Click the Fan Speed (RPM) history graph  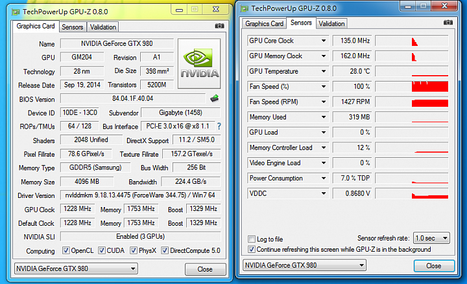tap(412, 102)
